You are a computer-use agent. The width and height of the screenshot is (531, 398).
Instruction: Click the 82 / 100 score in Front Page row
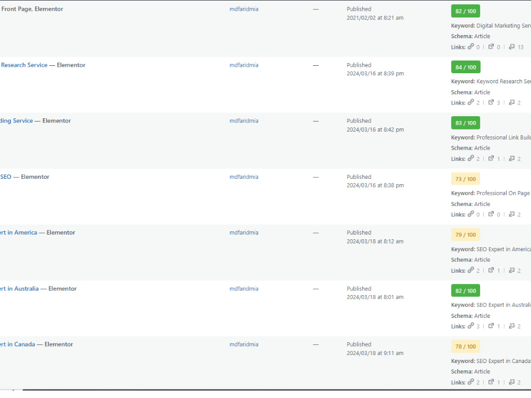pyautogui.click(x=465, y=11)
